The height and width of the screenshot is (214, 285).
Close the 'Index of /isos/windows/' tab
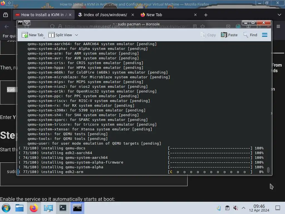[x=133, y=15]
